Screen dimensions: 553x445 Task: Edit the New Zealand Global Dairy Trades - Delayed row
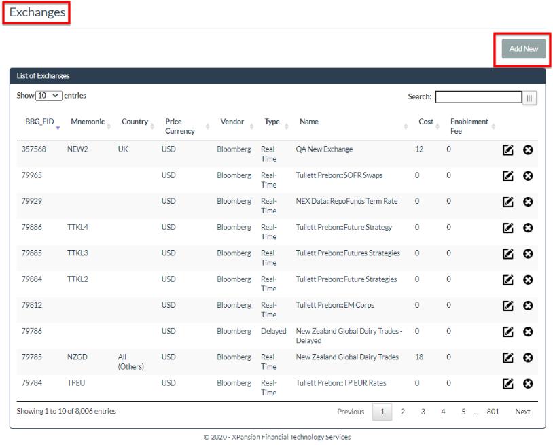(506, 332)
